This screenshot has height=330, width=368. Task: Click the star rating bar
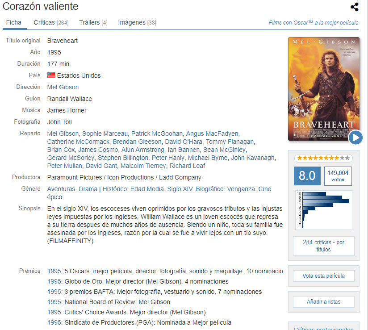pyautogui.click(x=323, y=158)
